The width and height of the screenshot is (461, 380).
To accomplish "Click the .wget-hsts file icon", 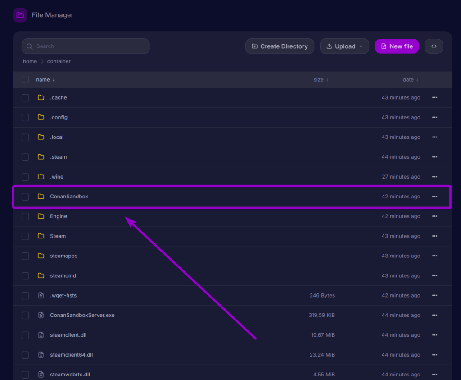I will click(x=41, y=295).
